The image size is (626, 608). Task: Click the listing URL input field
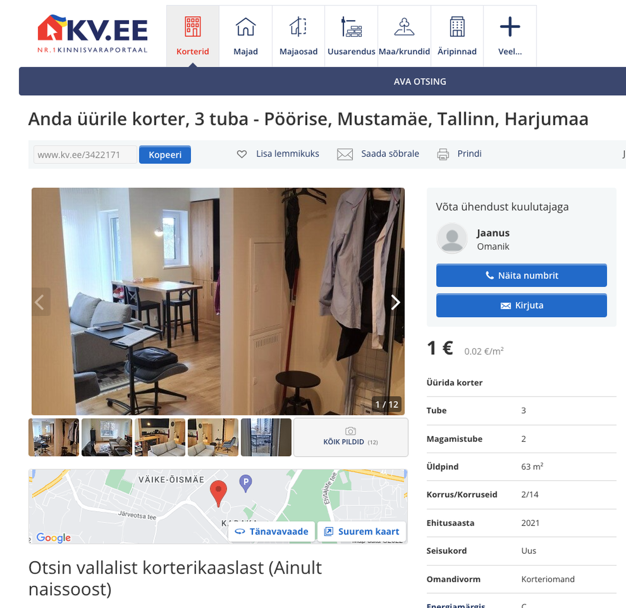(85, 155)
